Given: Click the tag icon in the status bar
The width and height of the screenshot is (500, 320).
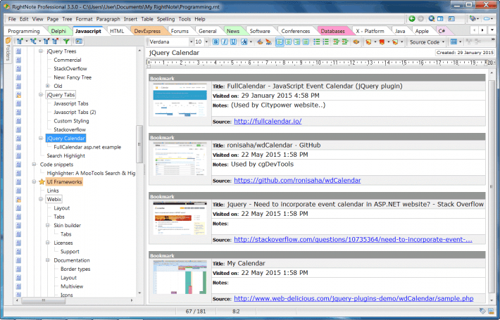Looking at the screenshot, I should 482,311.
